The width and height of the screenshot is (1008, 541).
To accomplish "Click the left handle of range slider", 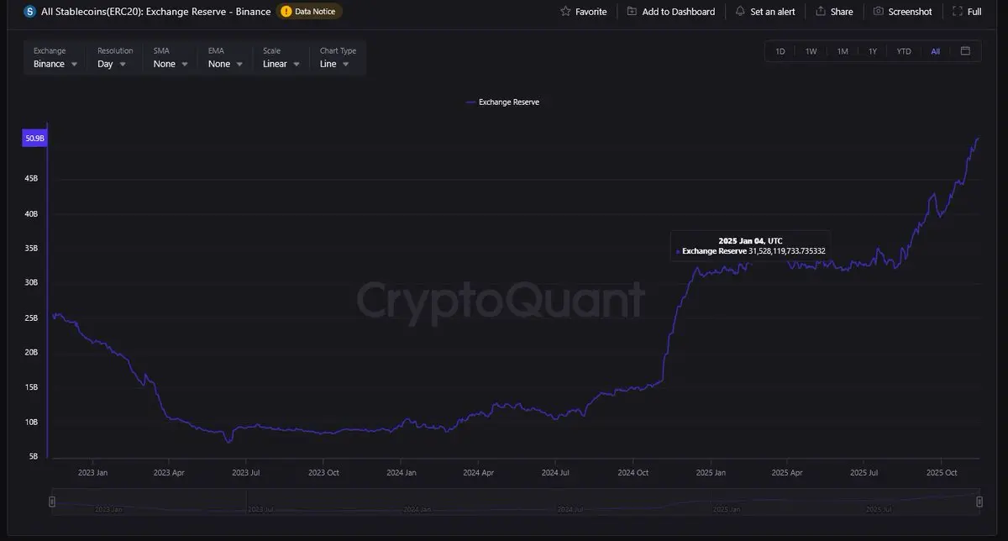I will tap(52, 502).
